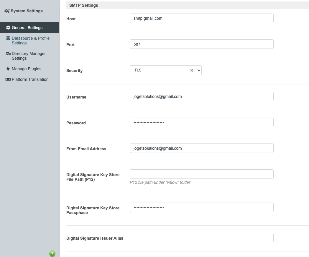
Task: Click the General Settings gear icon
Action: (x=8, y=28)
